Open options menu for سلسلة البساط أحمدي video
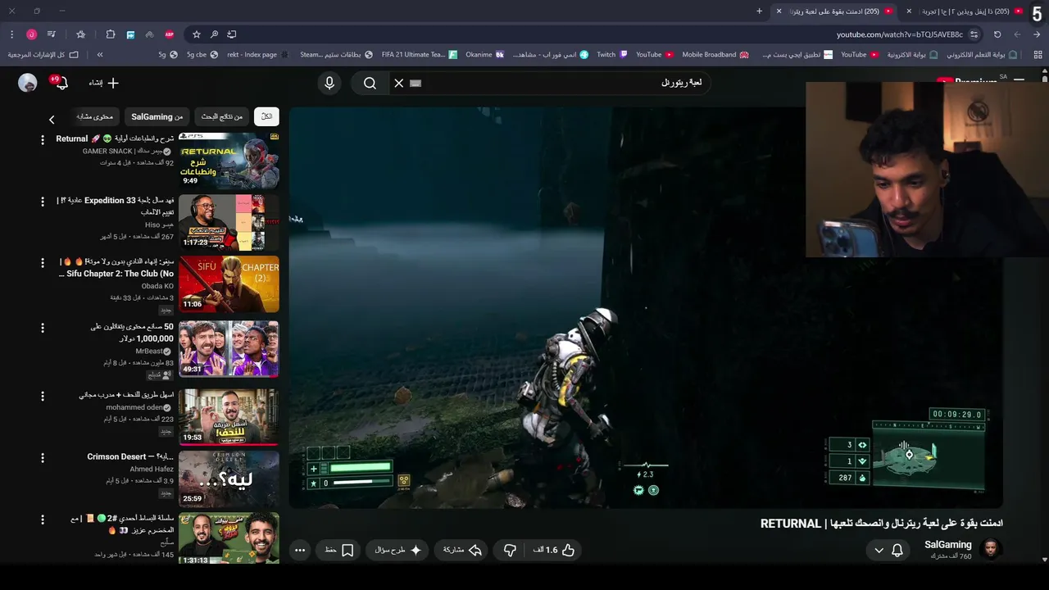 pyautogui.click(x=43, y=520)
